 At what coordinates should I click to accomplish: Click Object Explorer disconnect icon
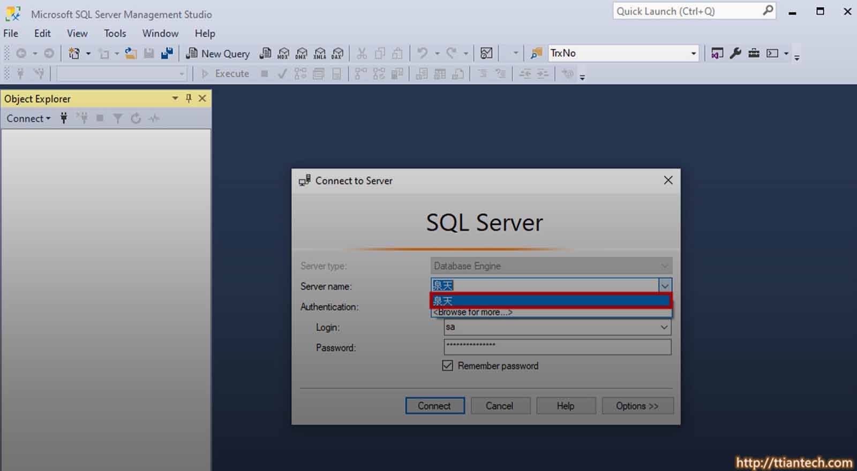pyautogui.click(x=82, y=118)
